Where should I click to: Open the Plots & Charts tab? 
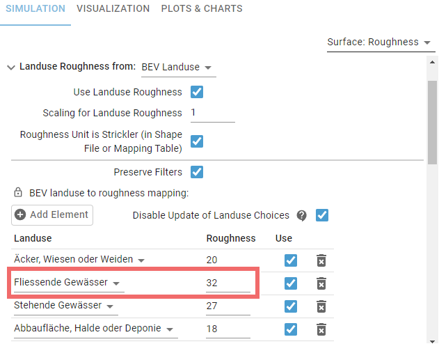point(202,9)
